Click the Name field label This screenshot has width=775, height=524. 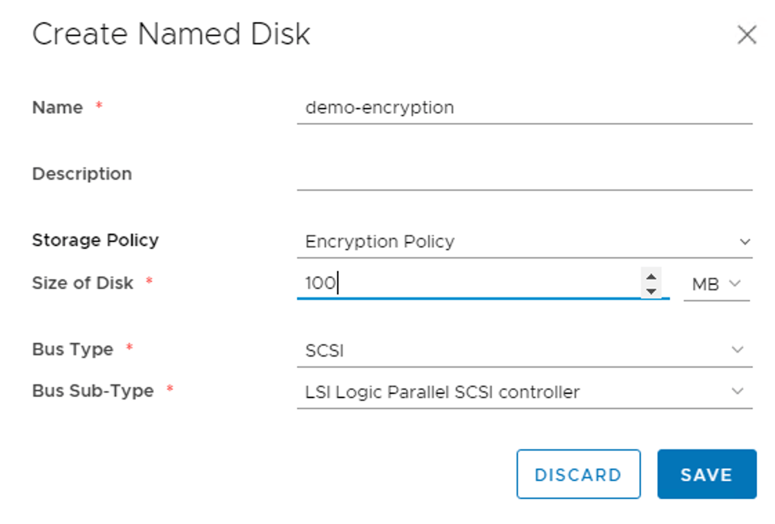tap(57, 108)
